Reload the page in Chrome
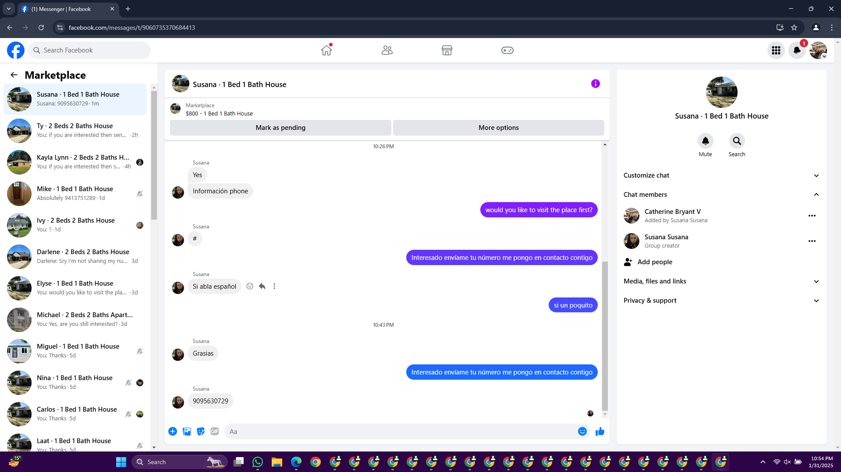Screen dimensions: 841x472 pos(41,28)
